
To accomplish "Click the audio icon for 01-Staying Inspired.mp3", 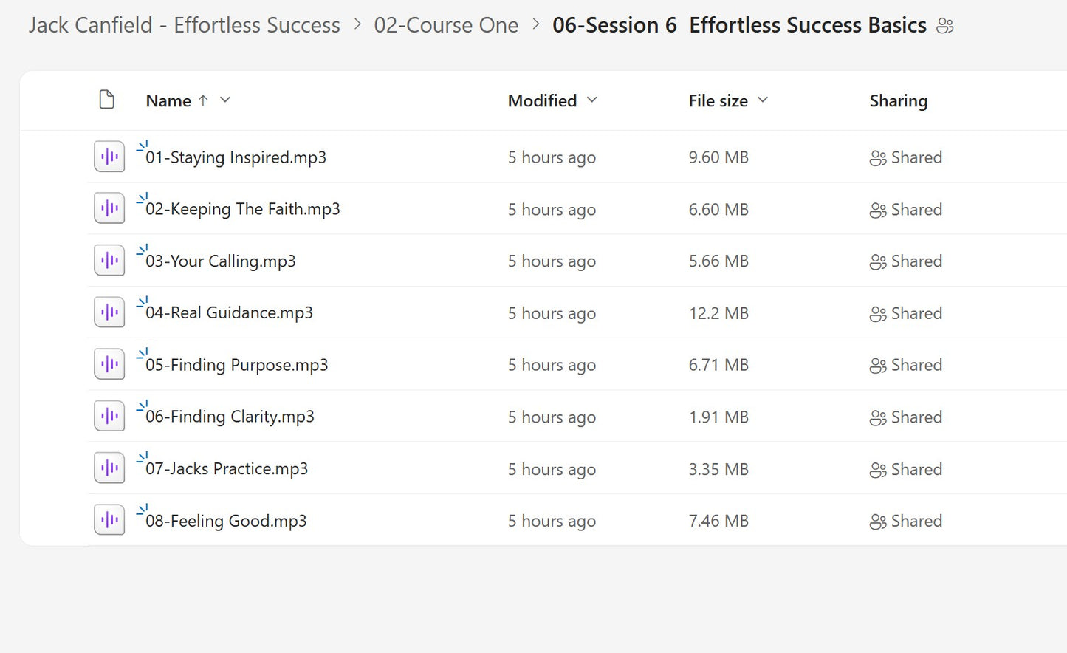I will point(109,157).
